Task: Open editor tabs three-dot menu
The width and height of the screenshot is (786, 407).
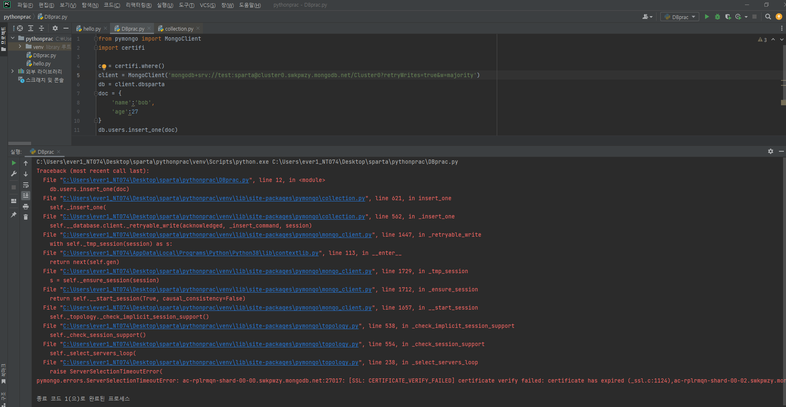Action: pos(782,28)
